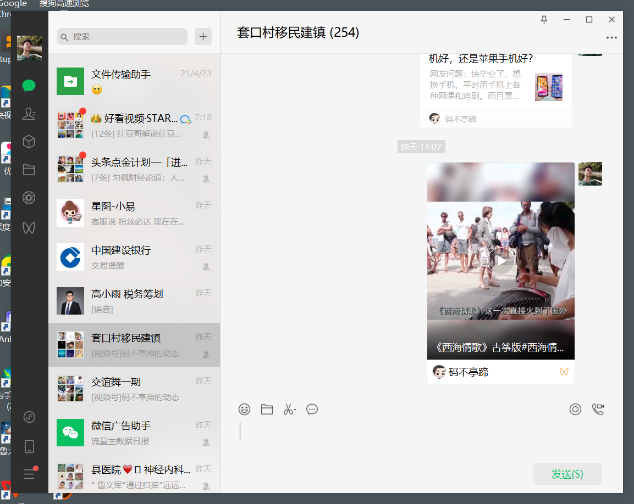Pin the window on top
Screen dimensions: 634x504
[x=544, y=20]
